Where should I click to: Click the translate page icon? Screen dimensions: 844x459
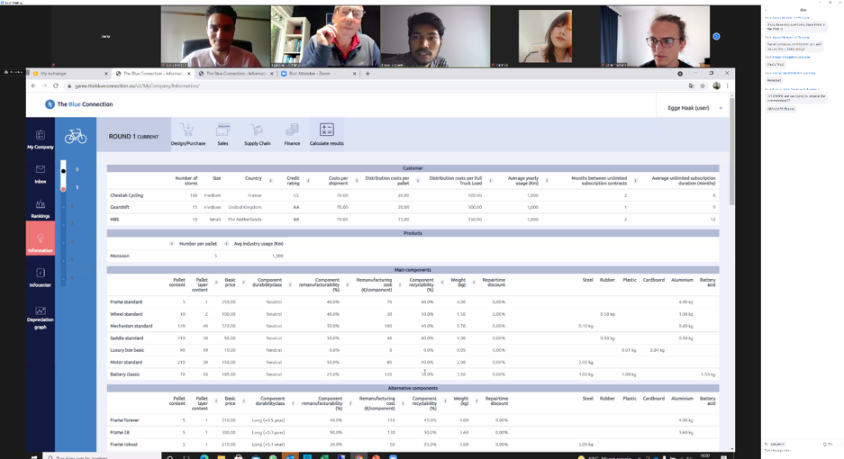(x=692, y=85)
